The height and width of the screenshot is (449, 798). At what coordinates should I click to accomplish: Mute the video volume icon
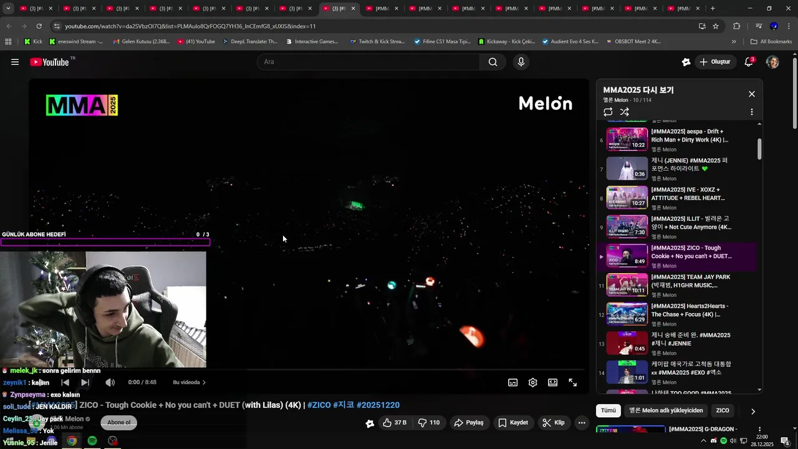110,382
